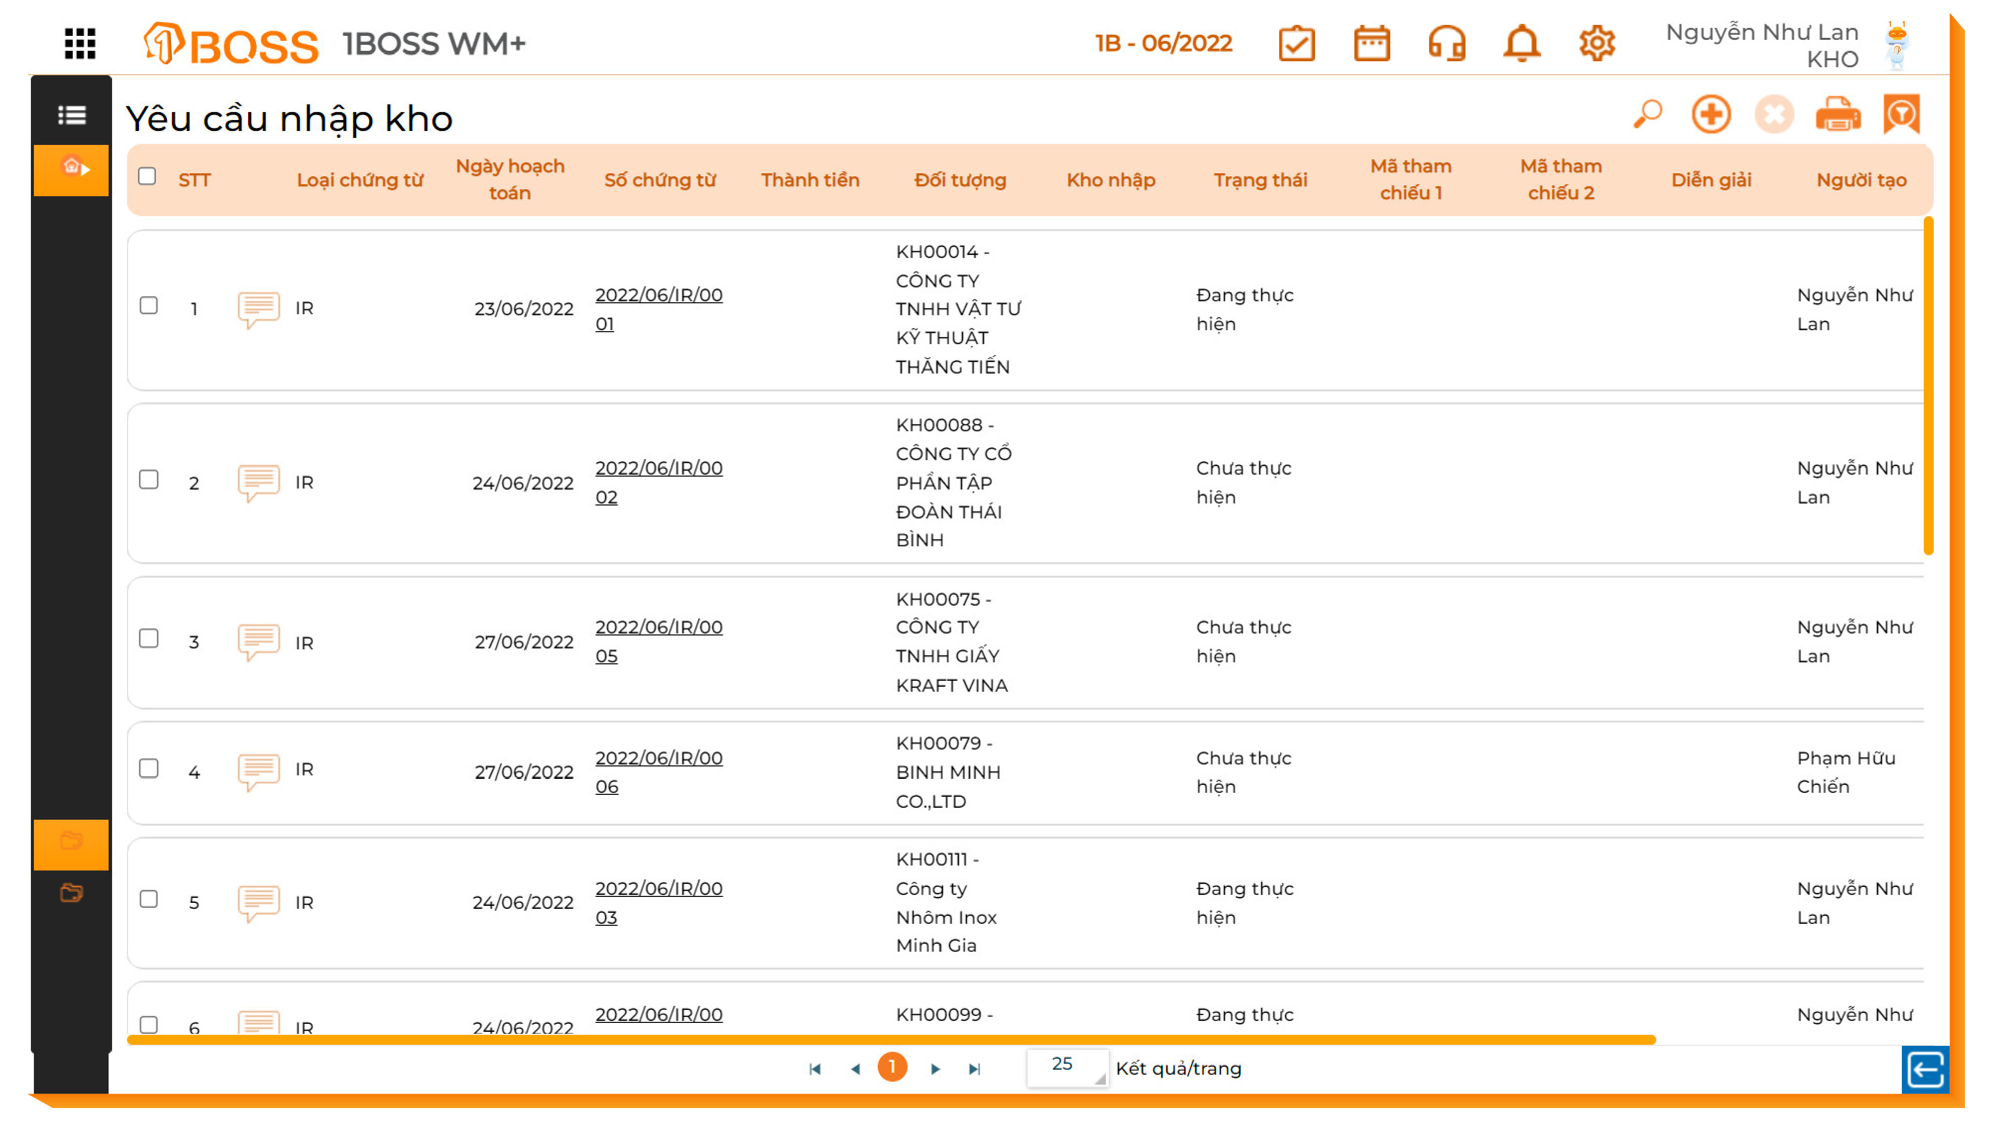Image resolution: width=1993 pixels, height=1121 pixels.
Task: Open the filter funnel icon
Action: (x=1901, y=115)
